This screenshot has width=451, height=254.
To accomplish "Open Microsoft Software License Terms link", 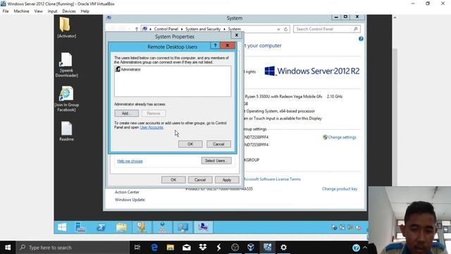I will [272, 179].
